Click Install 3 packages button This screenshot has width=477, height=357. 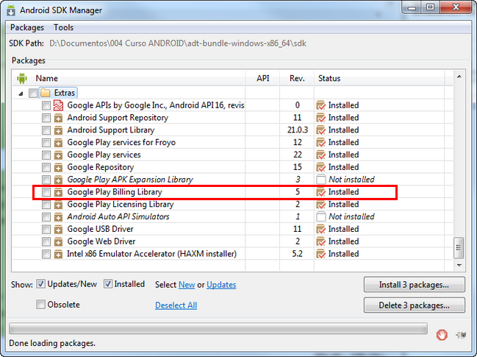pos(414,285)
